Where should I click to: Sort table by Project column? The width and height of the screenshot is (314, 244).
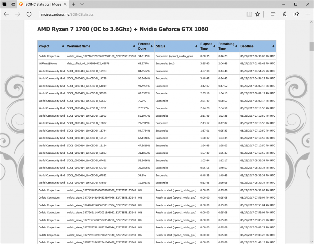(x=52, y=46)
